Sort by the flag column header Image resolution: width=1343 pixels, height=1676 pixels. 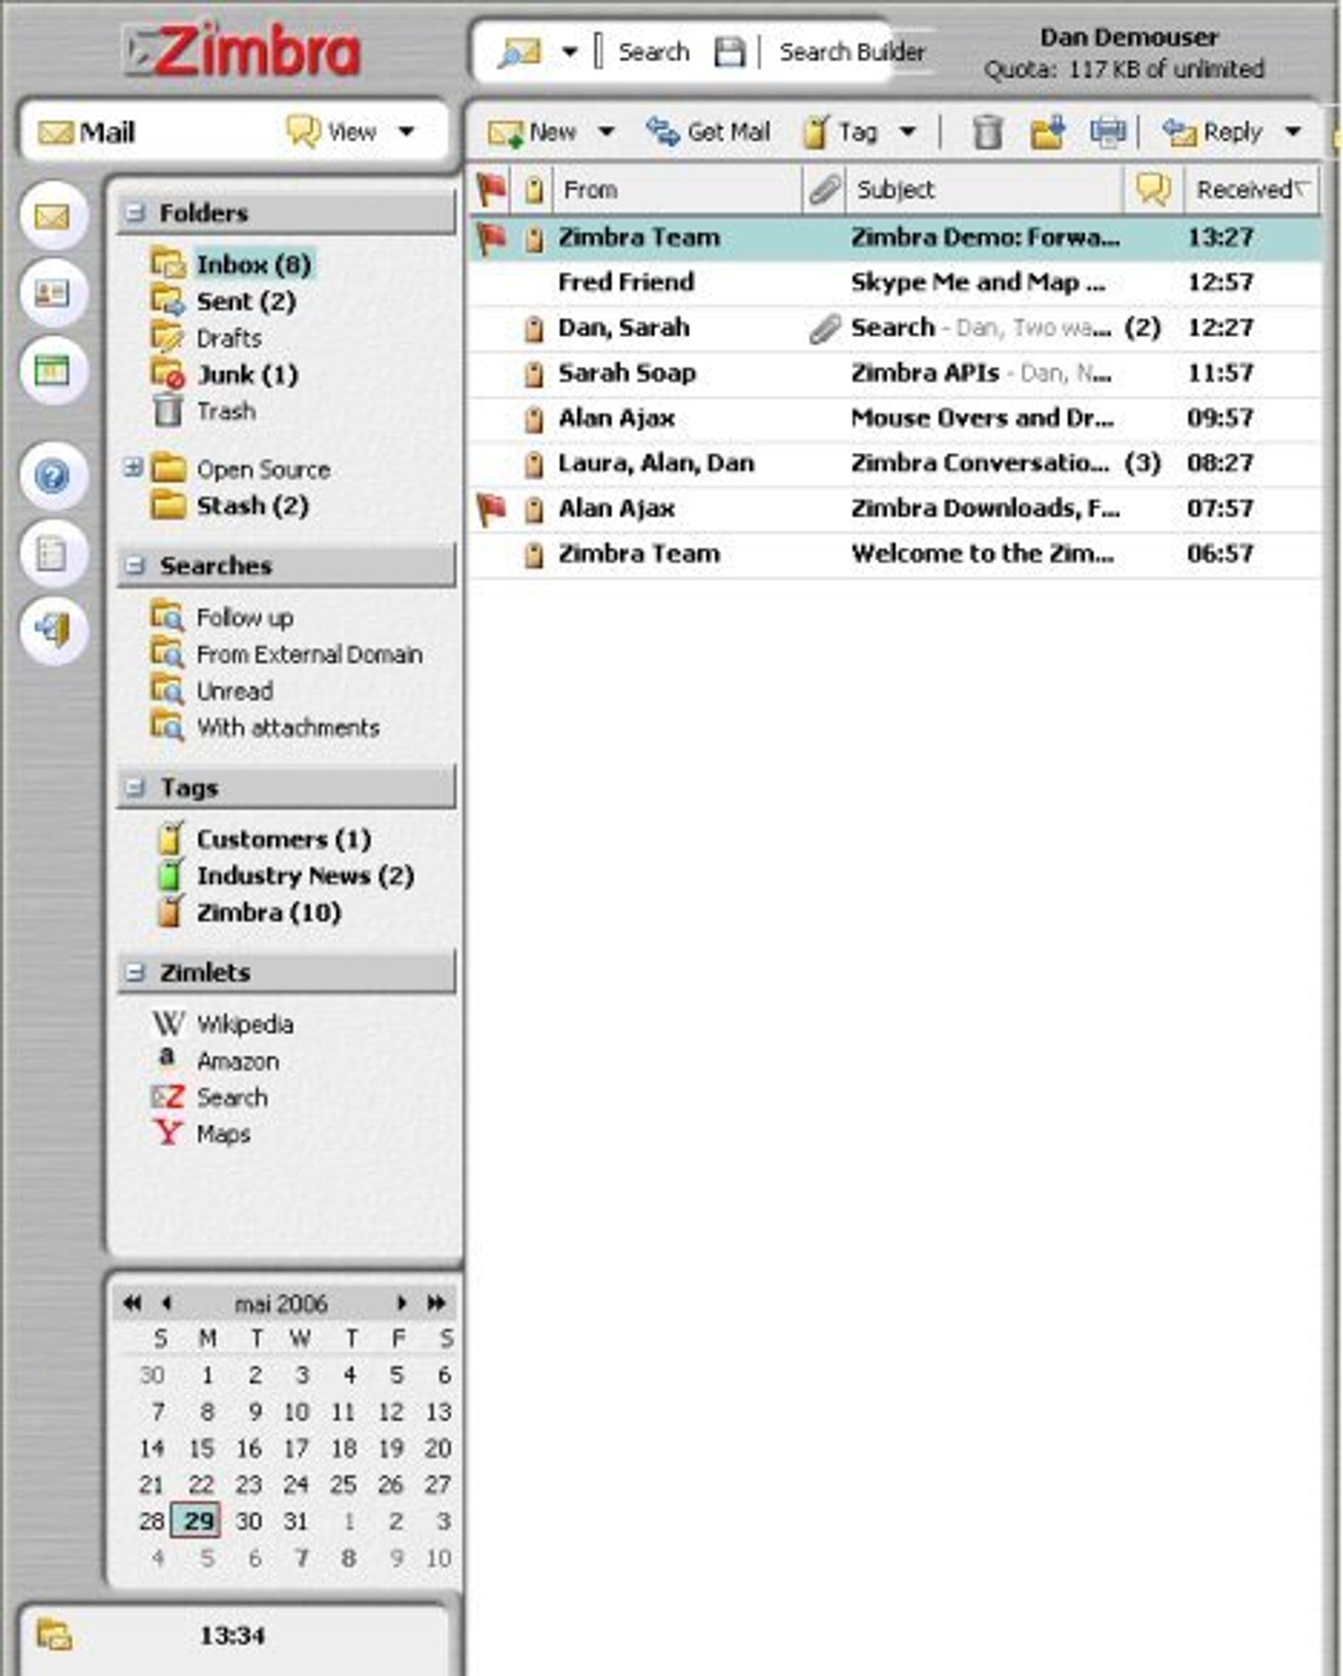(x=491, y=189)
